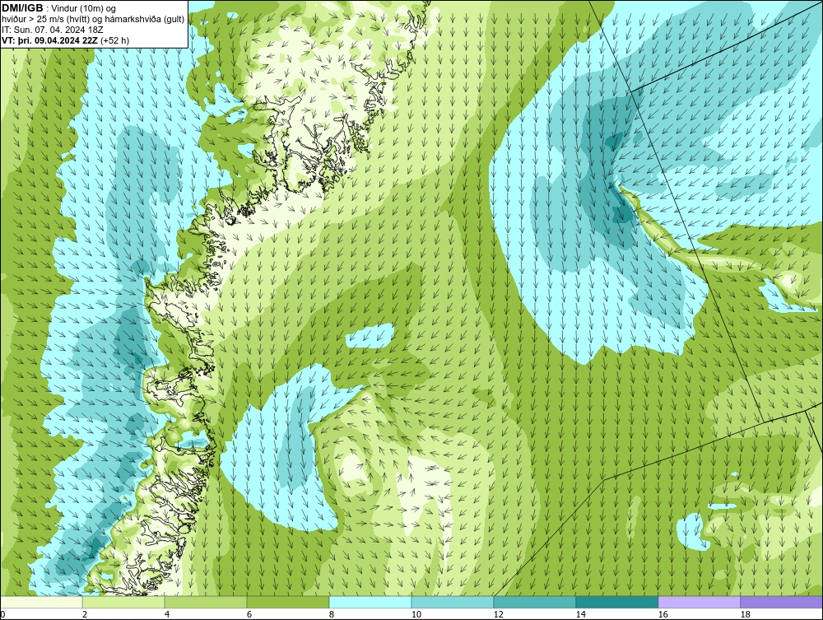This screenshot has width=823, height=620.
Task: Click the legend value label 12
Action: [499, 614]
